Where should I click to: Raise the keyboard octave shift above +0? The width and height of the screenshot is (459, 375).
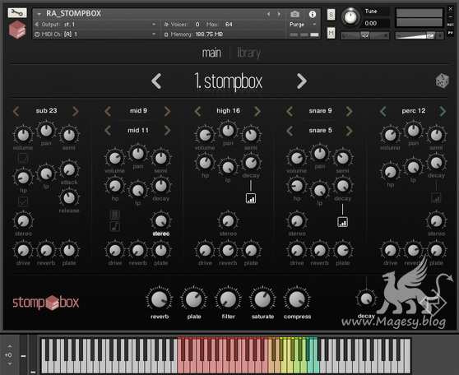tap(10, 346)
